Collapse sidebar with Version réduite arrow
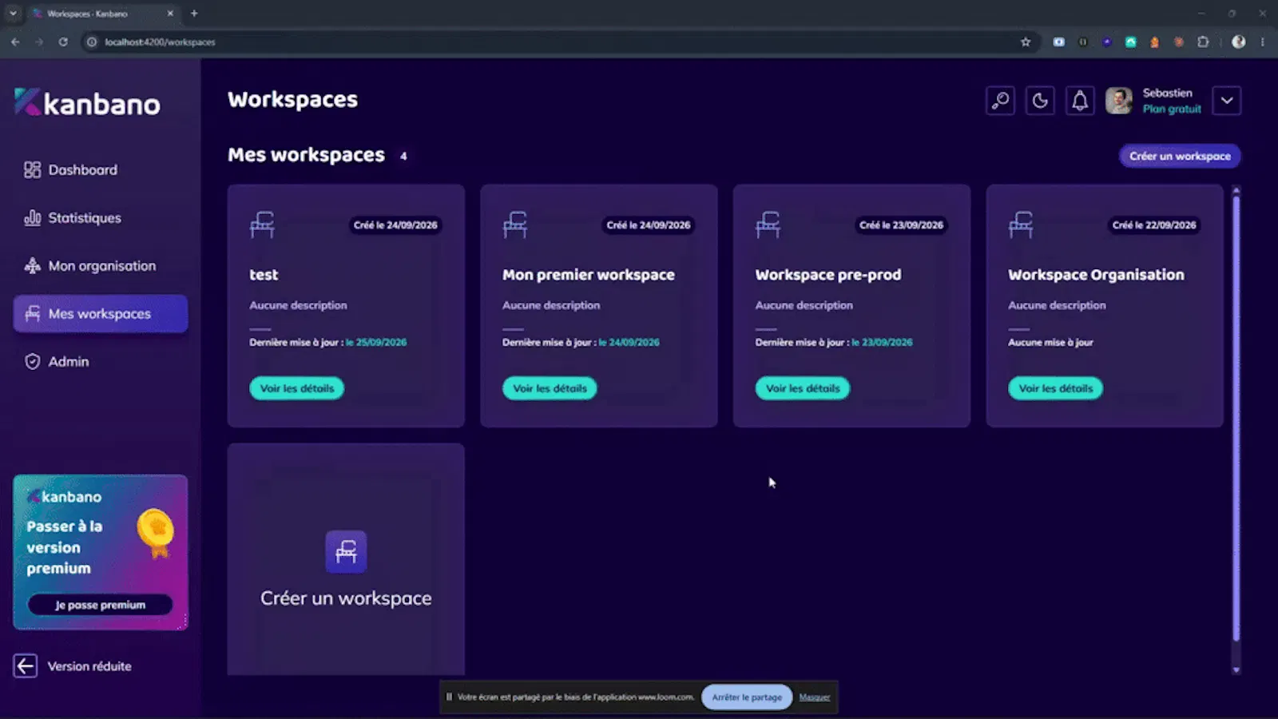This screenshot has width=1278, height=719. (26, 665)
